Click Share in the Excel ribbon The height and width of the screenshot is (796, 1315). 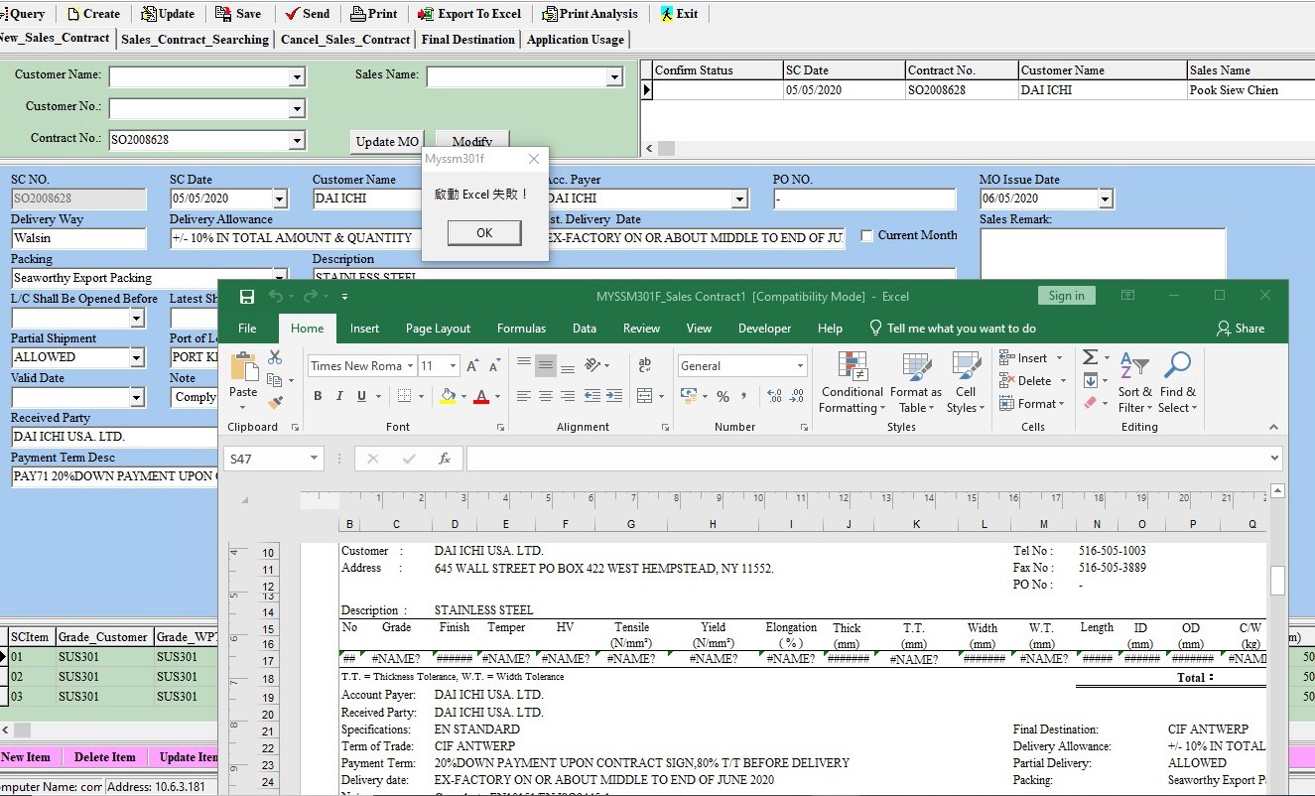(1241, 329)
